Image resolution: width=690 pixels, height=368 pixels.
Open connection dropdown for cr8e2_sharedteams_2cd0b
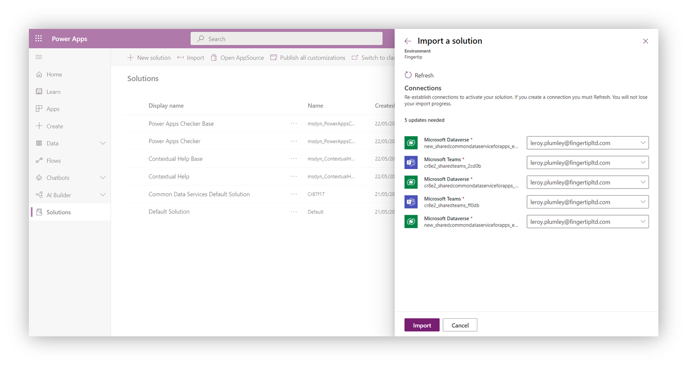click(x=587, y=163)
